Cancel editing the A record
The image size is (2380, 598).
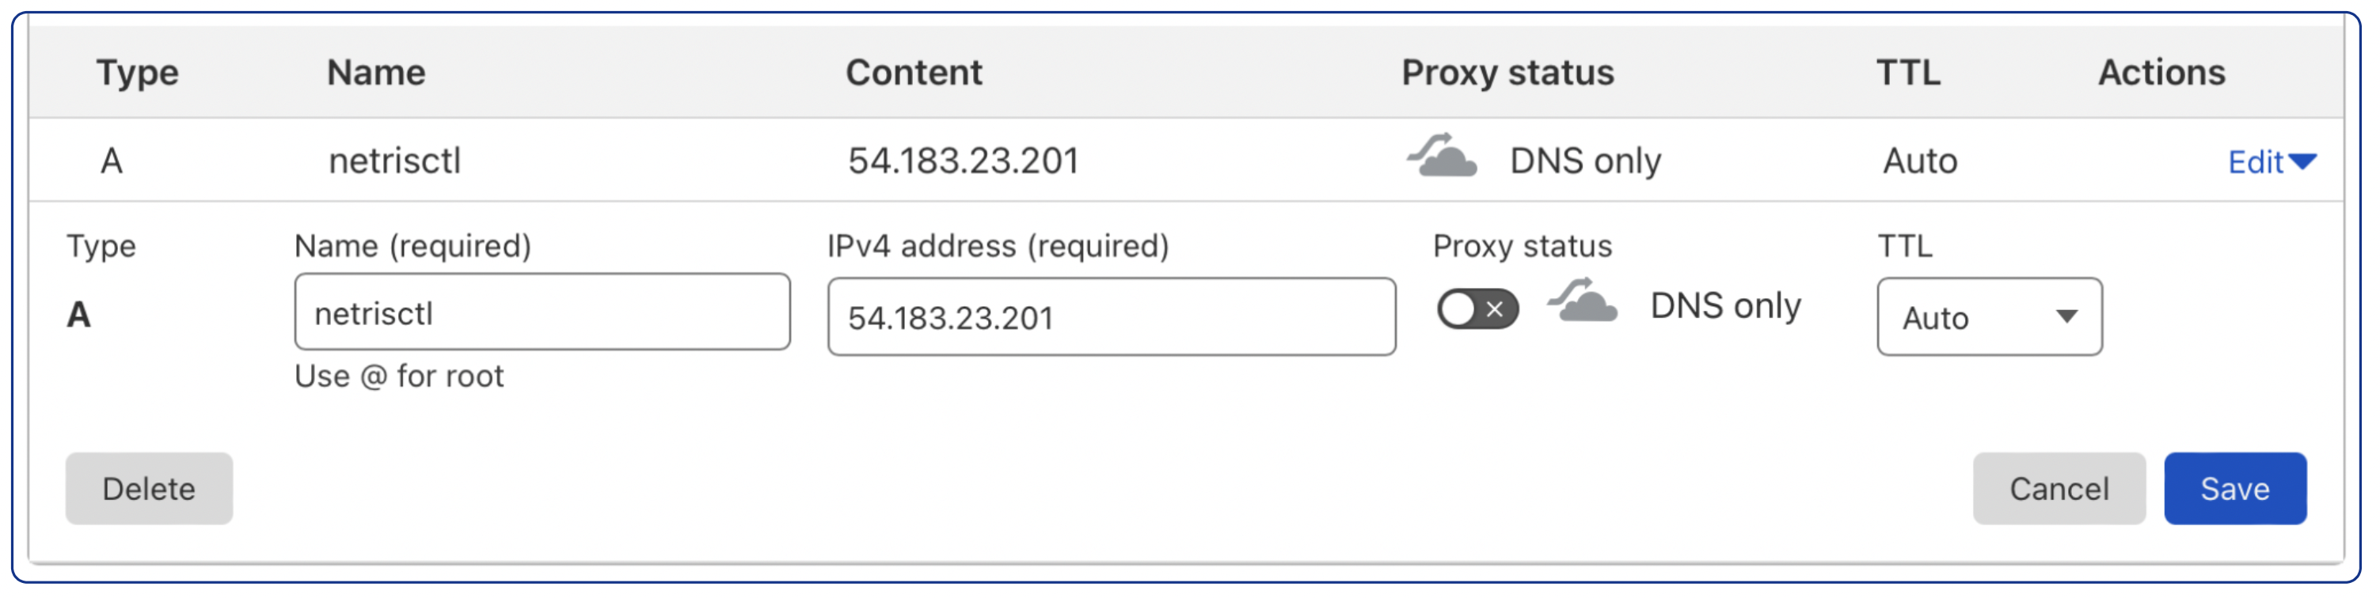2059,488
